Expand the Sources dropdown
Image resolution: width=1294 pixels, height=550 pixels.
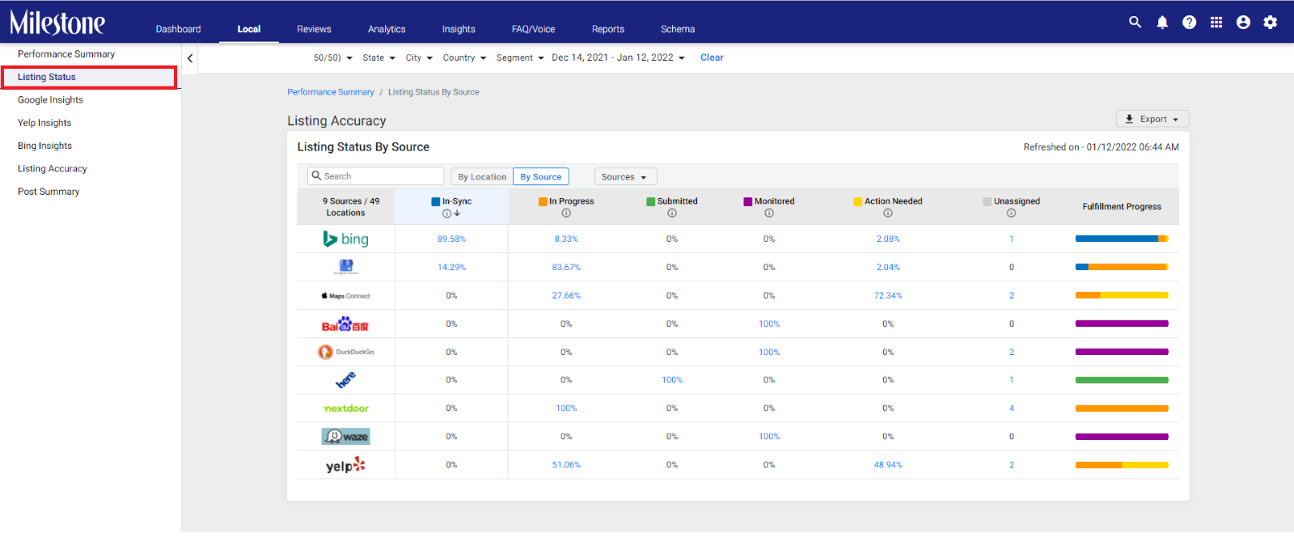(625, 176)
